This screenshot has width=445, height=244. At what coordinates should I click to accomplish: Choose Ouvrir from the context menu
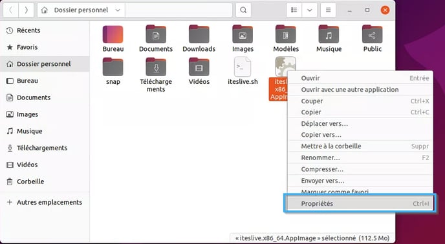[360, 78]
